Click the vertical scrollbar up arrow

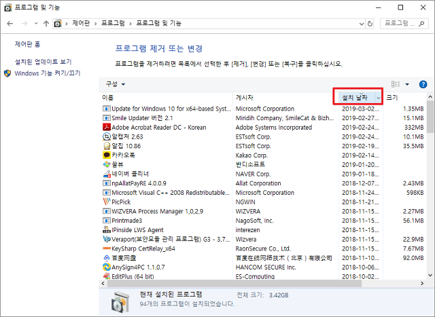click(430, 96)
